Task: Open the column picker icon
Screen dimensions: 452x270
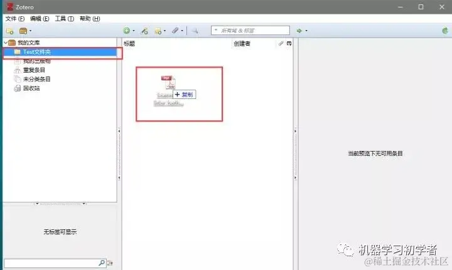Action: pyautogui.click(x=289, y=43)
